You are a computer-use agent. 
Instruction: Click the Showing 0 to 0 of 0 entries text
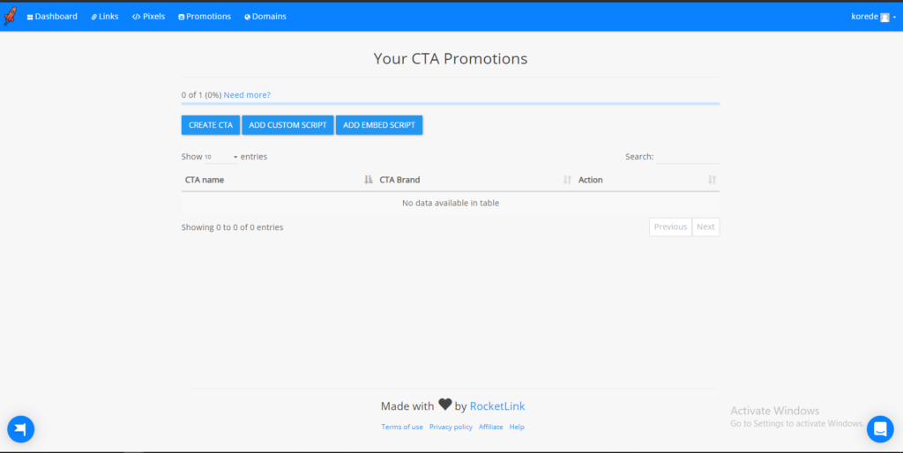point(232,227)
